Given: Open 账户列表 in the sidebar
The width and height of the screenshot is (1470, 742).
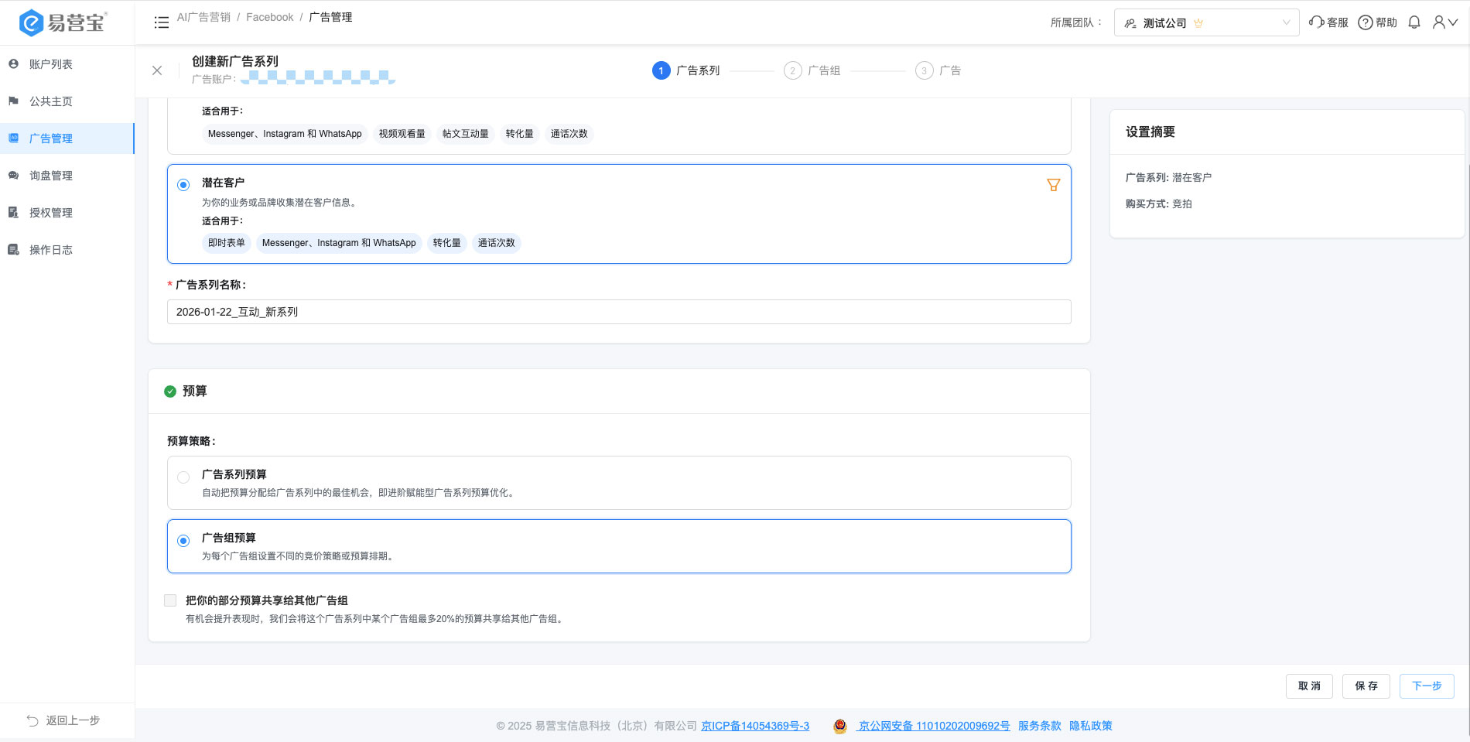Looking at the screenshot, I should click(51, 64).
